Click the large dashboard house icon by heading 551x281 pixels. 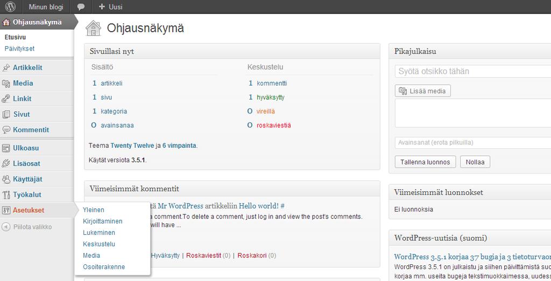pyautogui.click(x=94, y=28)
